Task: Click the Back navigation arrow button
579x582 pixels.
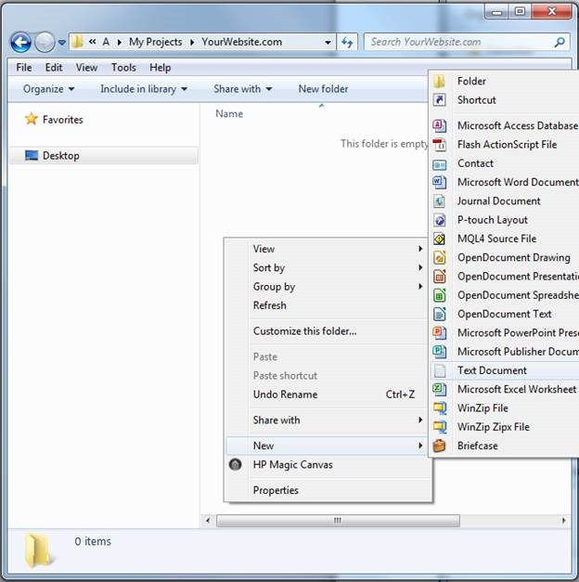Action: [20, 42]
